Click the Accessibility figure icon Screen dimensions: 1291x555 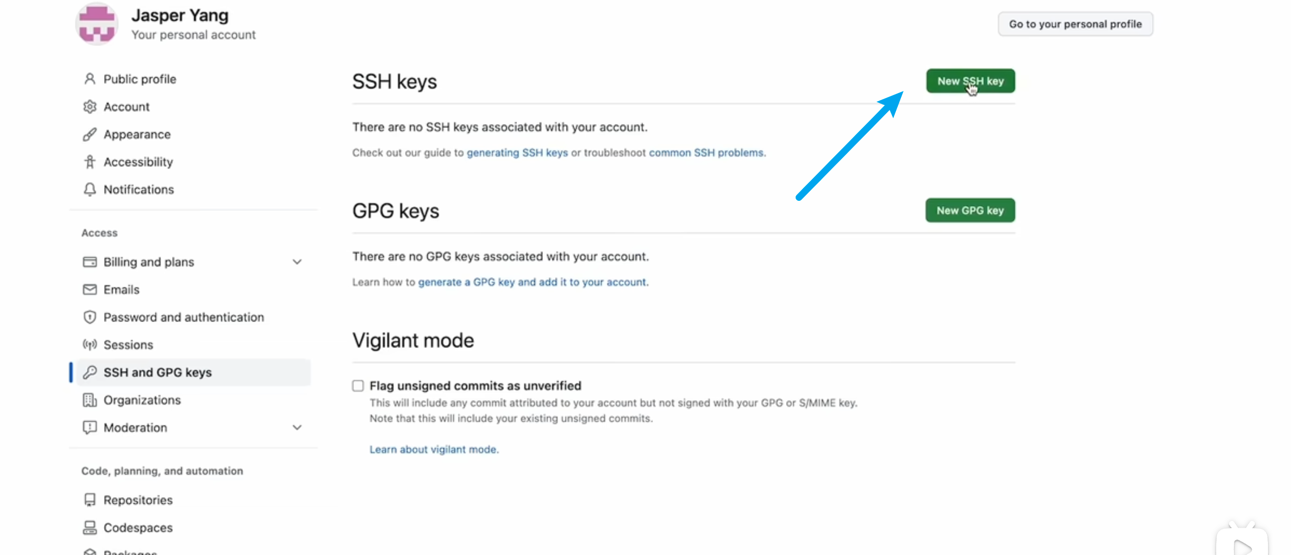tap(90, 162)
